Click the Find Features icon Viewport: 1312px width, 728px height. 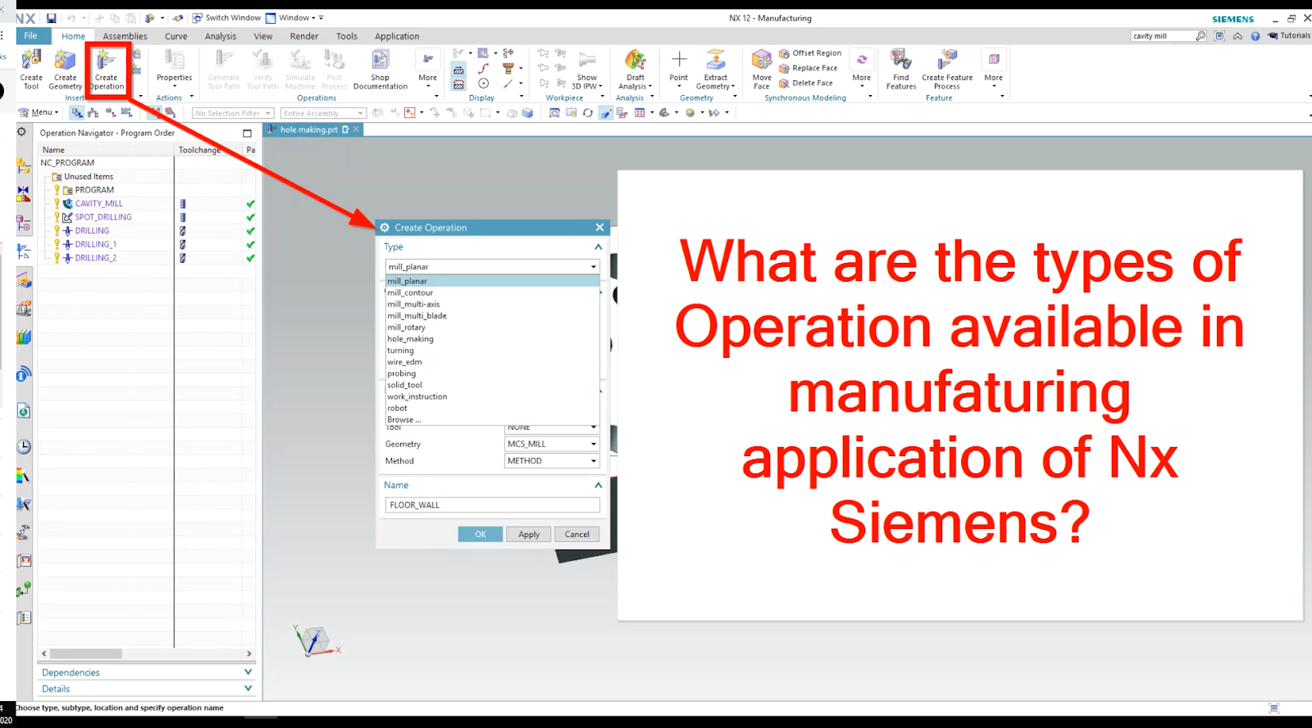coord(900,69)
